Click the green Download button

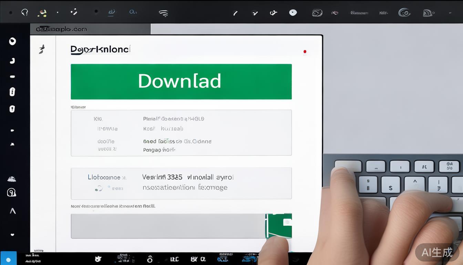(181, 81)
